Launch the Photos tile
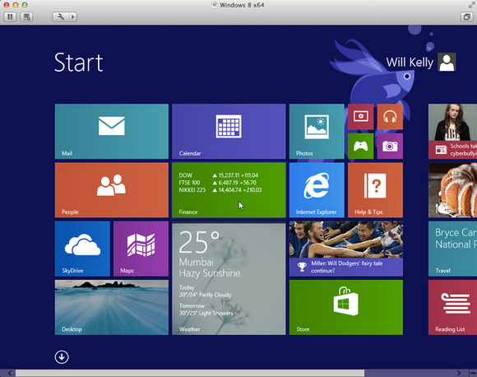This screenshot has height=377, width=477. [x=317, y=131]
